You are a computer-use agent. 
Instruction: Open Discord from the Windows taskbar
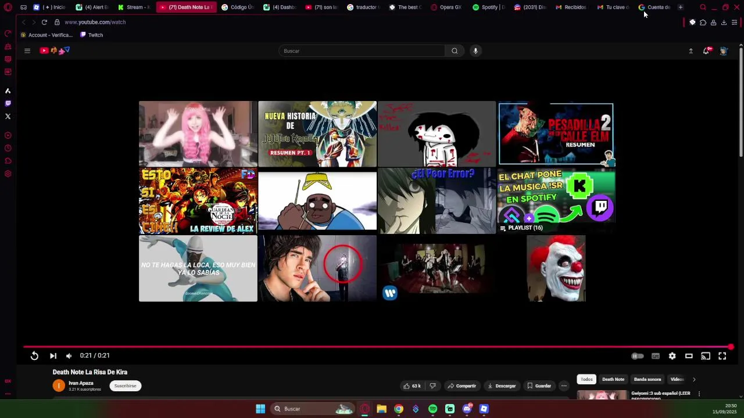(467, 409)
